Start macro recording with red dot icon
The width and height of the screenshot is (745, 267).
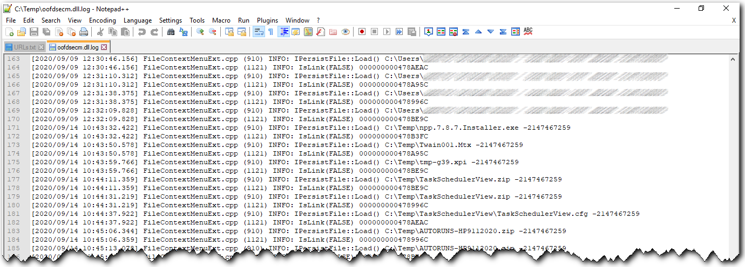coord(362,32)
